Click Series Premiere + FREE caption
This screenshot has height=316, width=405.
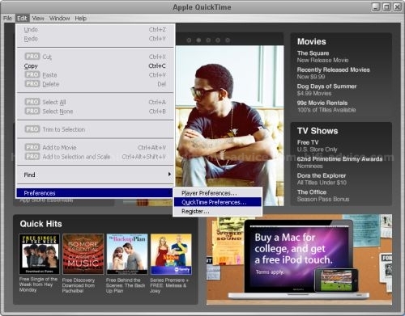169,285
